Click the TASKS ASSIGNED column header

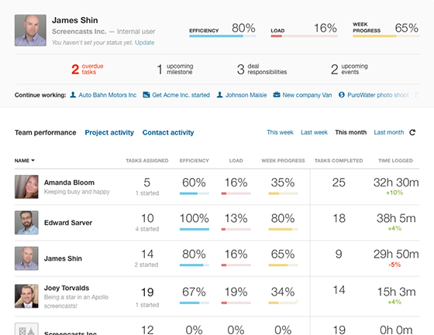click(x=147, y=161)
